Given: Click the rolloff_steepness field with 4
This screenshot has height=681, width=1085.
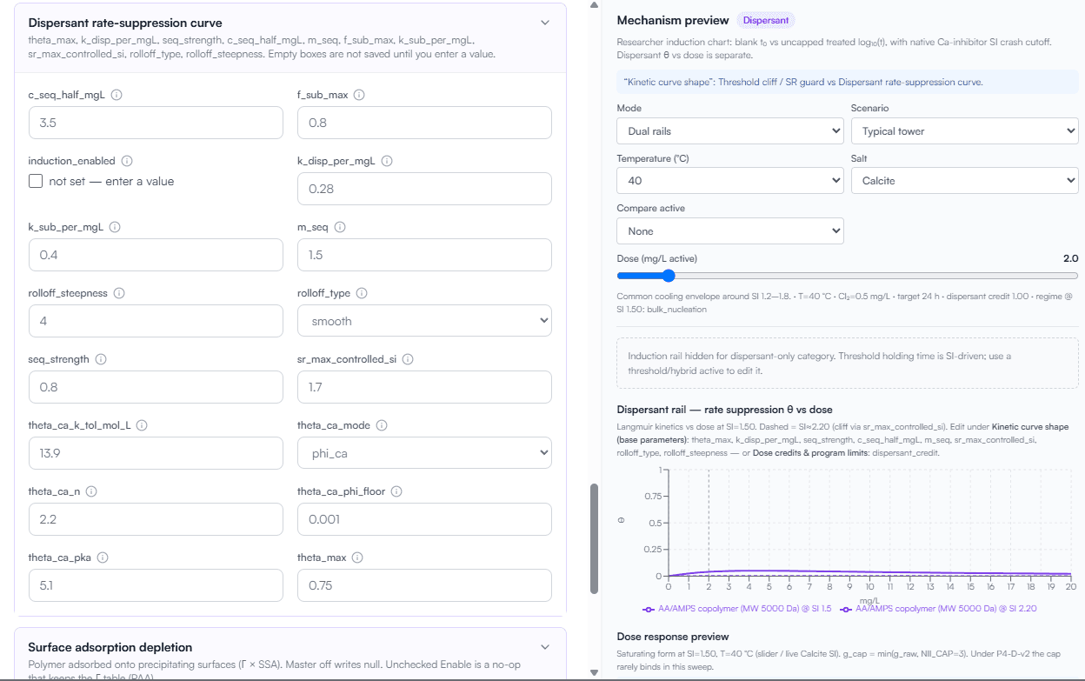Looking at the screenshot, I should 156,321.
